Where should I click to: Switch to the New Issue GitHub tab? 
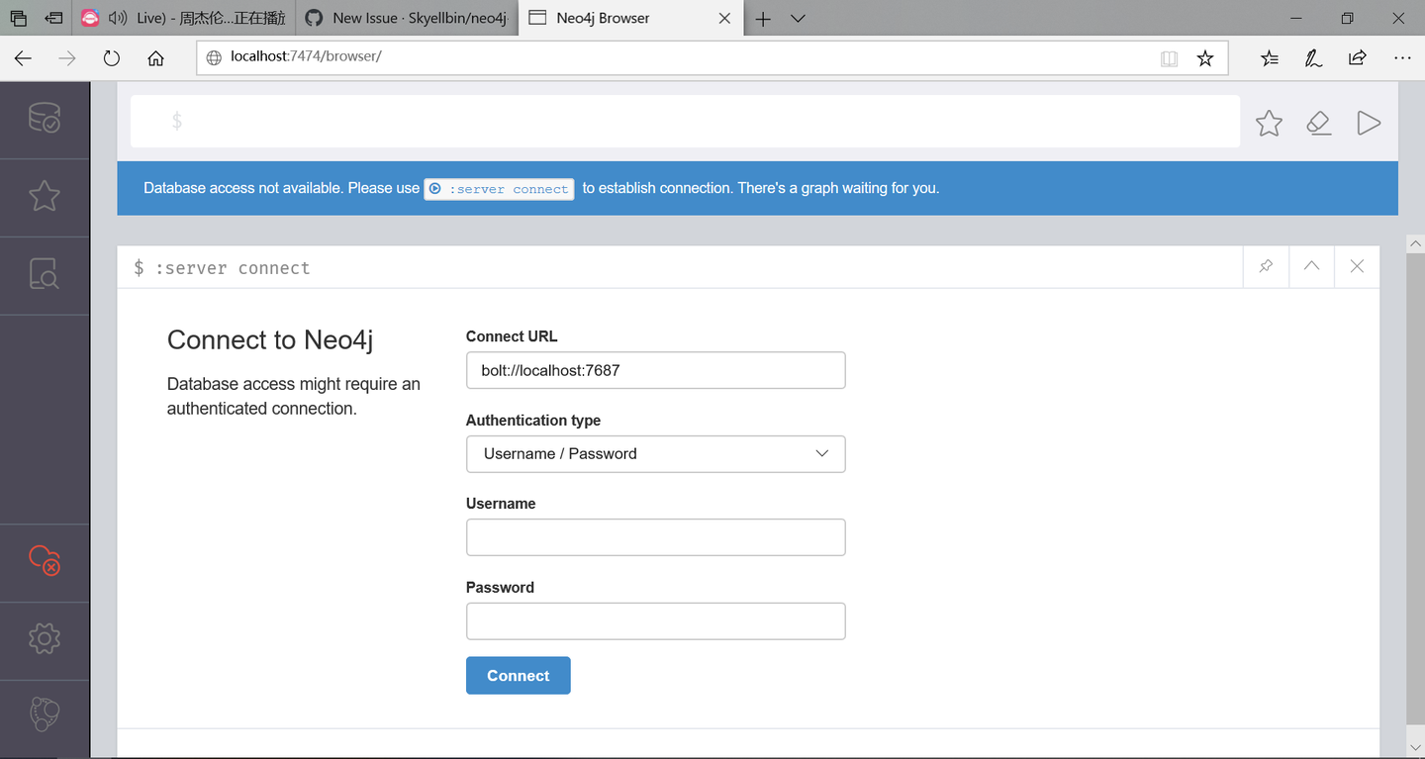point(407,18)
